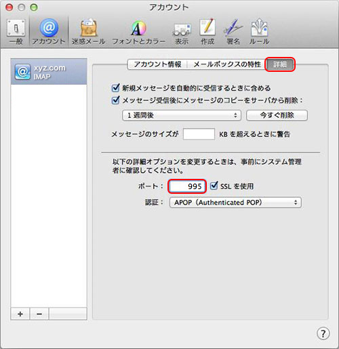Open the 作成 composing preferences pane
Screen dimensions: 339x349
point(207,32)
